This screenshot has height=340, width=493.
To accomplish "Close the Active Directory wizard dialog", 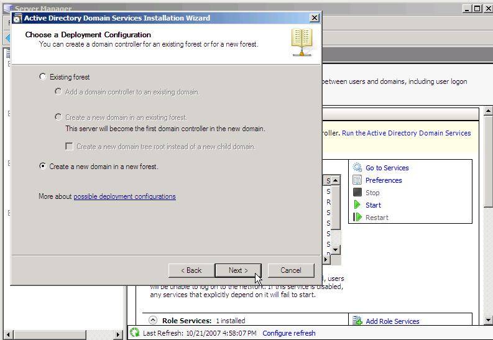I will pyautogui.click(x=314, y=18).
